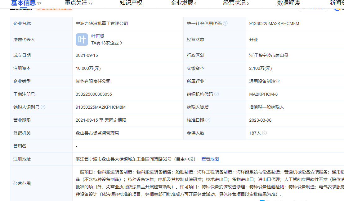344x201 pixels.
Task: Expand the TA有13家企业 chevron arrow
Action: (x=121, y=43)
